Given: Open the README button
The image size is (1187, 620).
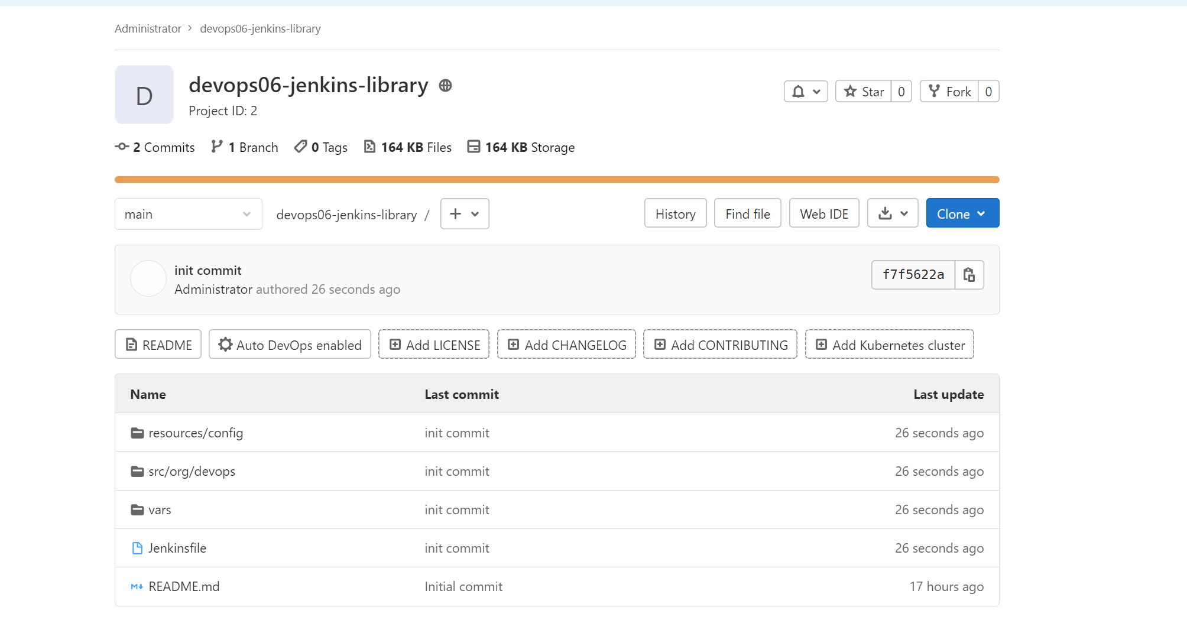Looking at the screenshot, I should coord(158,345).
